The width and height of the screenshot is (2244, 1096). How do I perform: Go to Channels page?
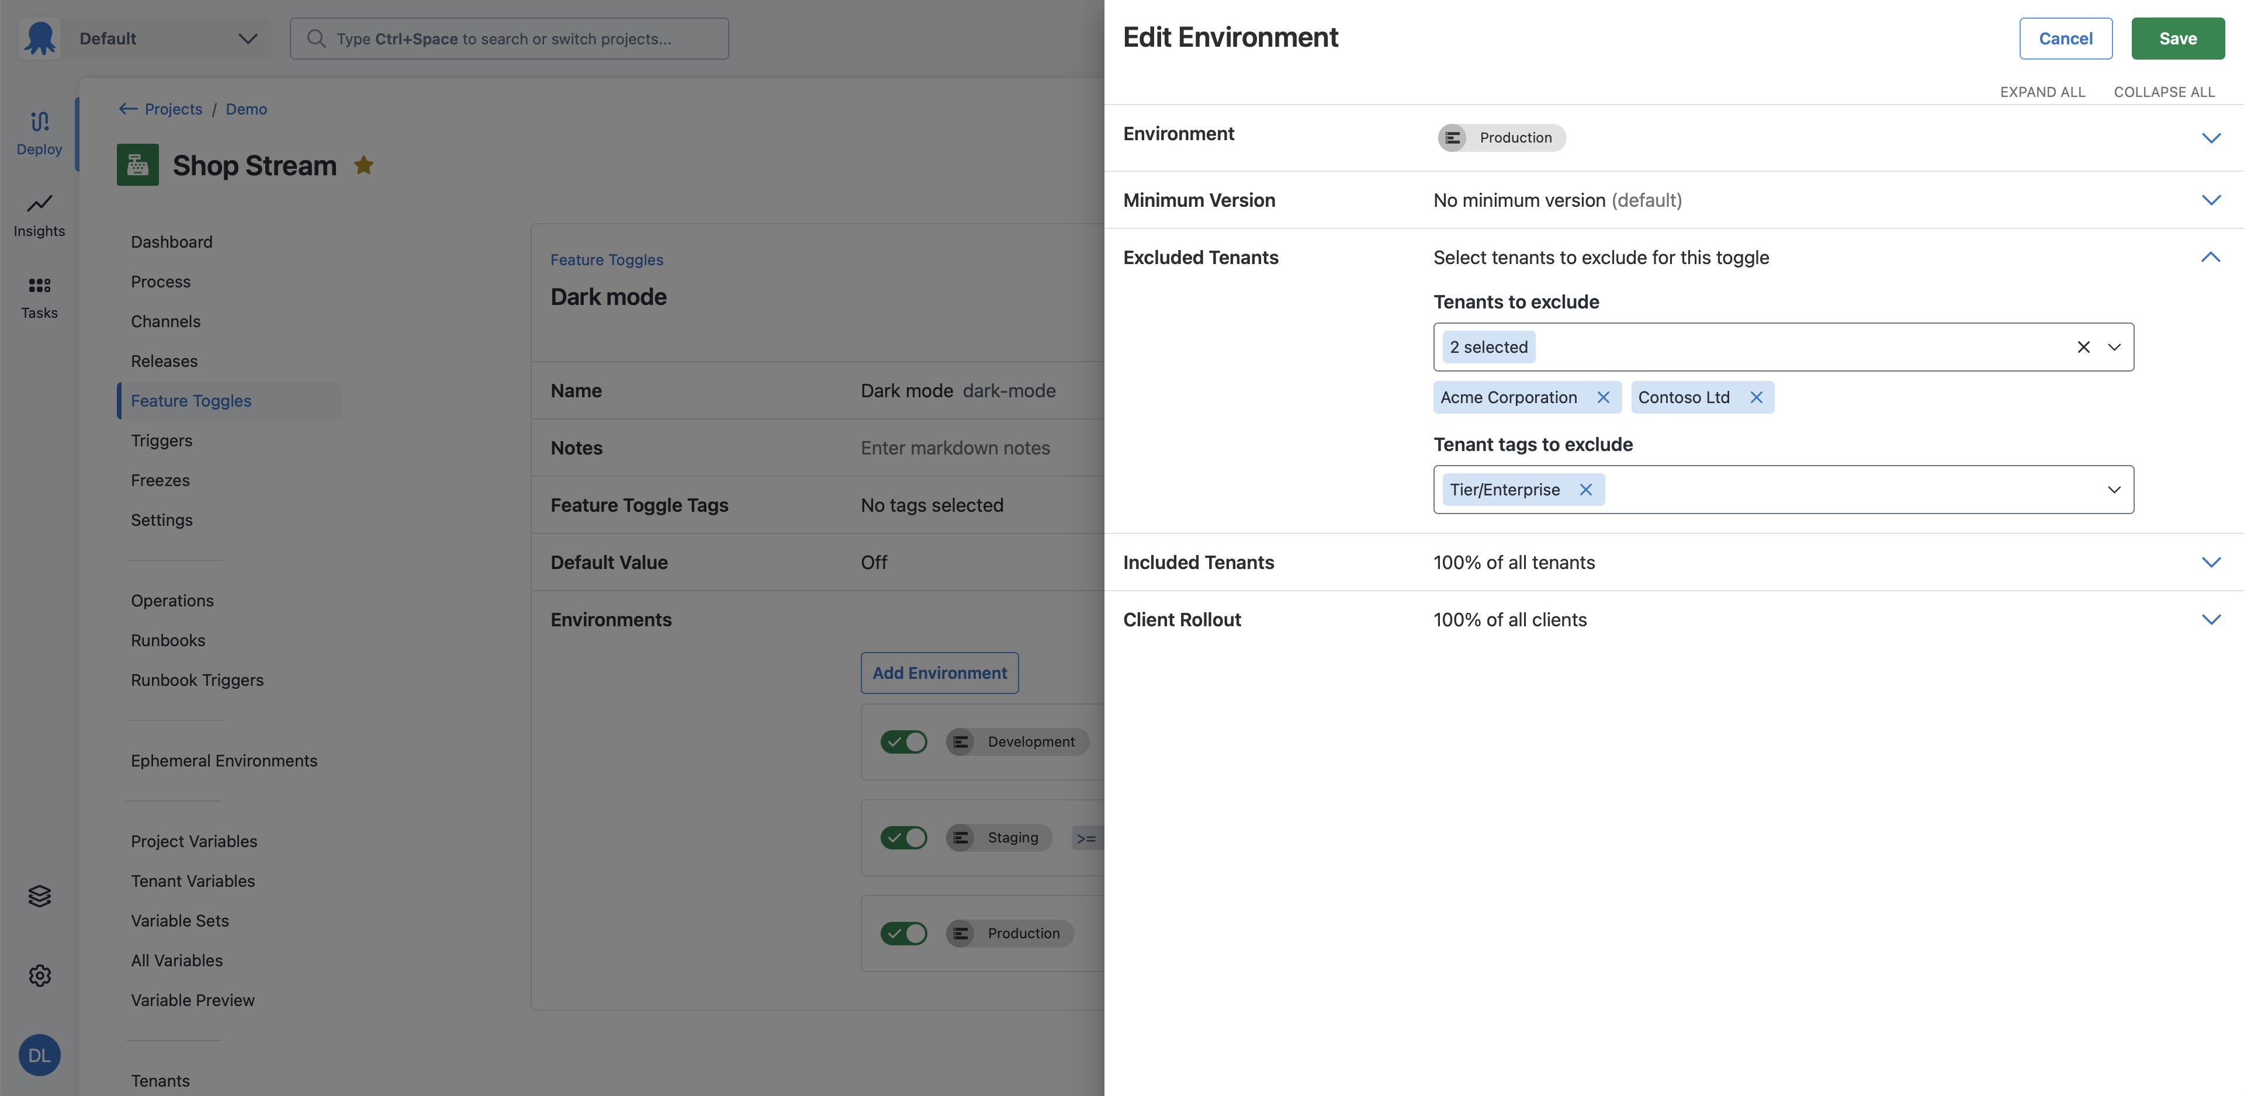click(x=165, y=321)
